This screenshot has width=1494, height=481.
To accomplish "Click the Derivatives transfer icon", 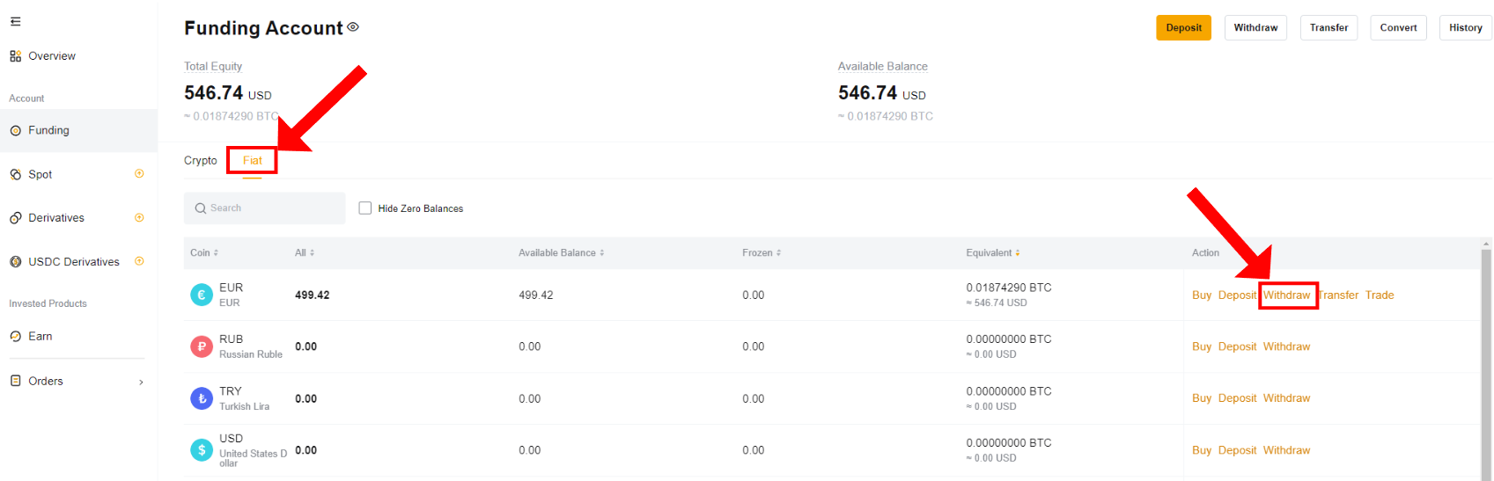I will point(139,217).
